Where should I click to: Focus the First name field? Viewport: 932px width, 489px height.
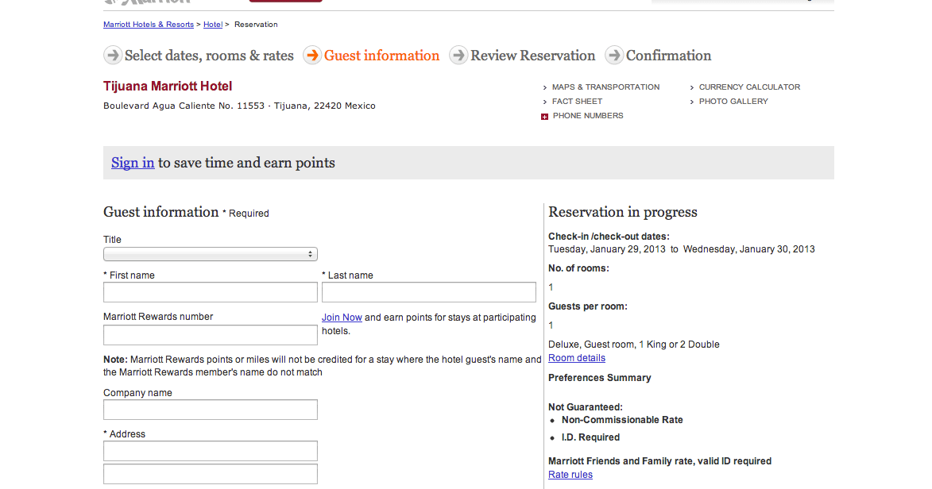pyautogui.click(x=211, y=292)
